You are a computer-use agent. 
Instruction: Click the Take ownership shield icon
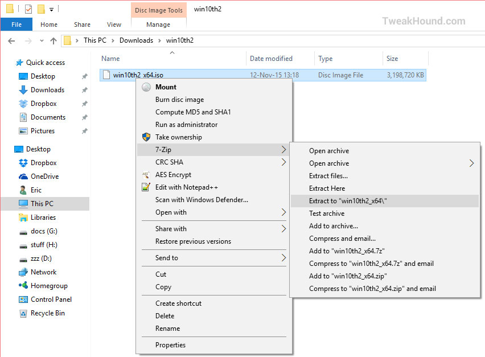click(146, 137)
